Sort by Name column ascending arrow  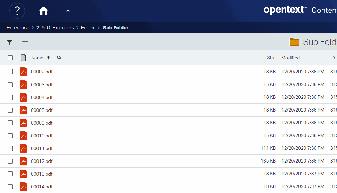(x=48, y=58)
